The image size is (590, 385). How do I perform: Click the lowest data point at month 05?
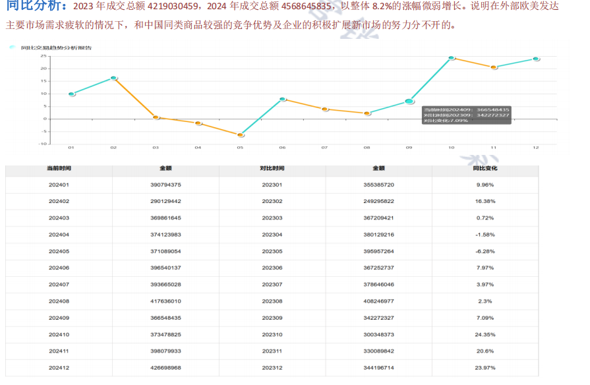point(240,134)
